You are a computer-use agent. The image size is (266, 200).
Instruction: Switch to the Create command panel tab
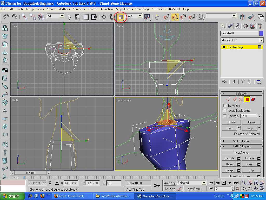(223, 26)
